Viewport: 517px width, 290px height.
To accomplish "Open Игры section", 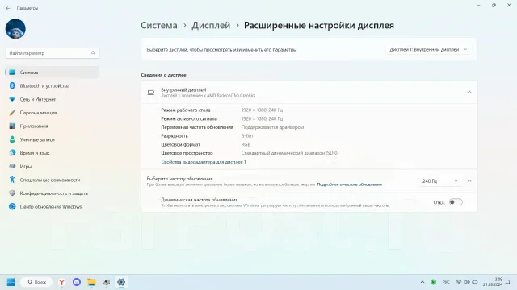I will 52,167.
